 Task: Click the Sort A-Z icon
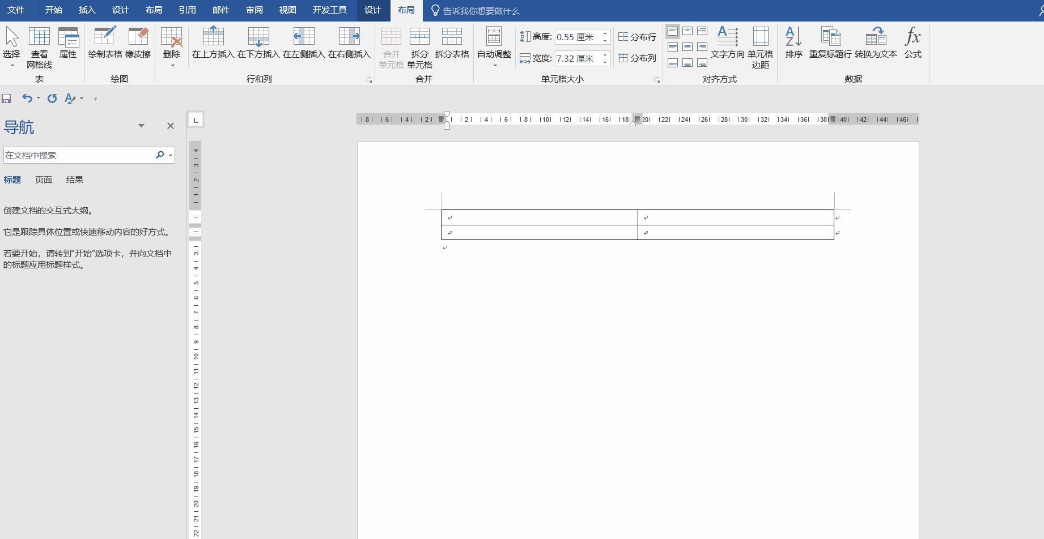(x=793, y=42)
